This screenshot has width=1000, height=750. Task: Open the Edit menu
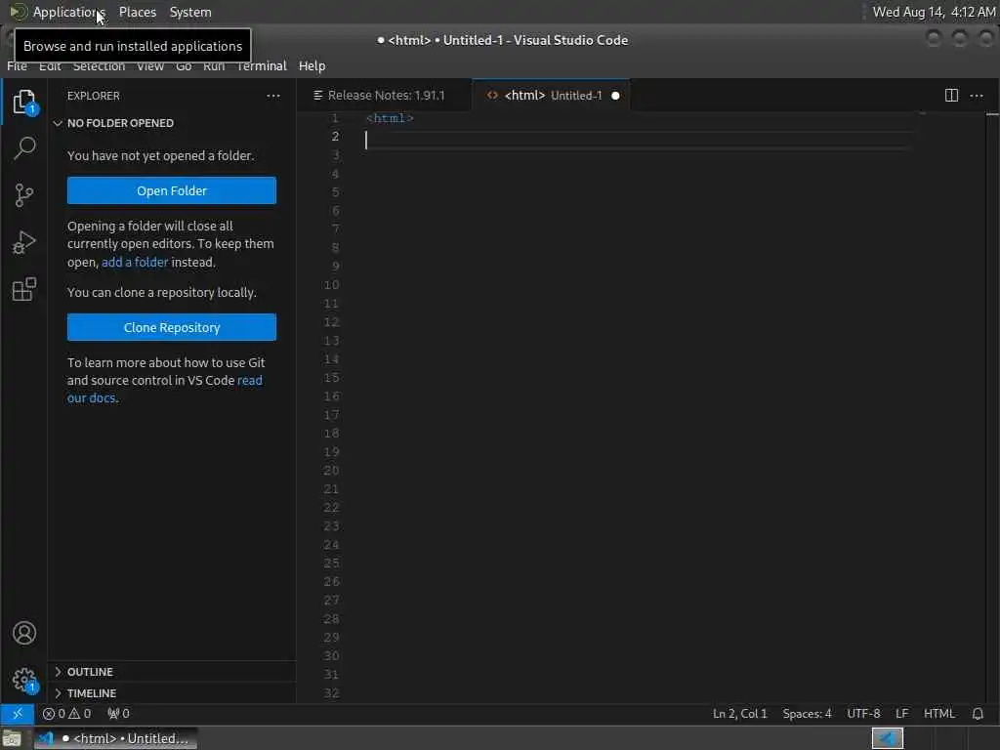pyautogui.click(x=50, y=66)
